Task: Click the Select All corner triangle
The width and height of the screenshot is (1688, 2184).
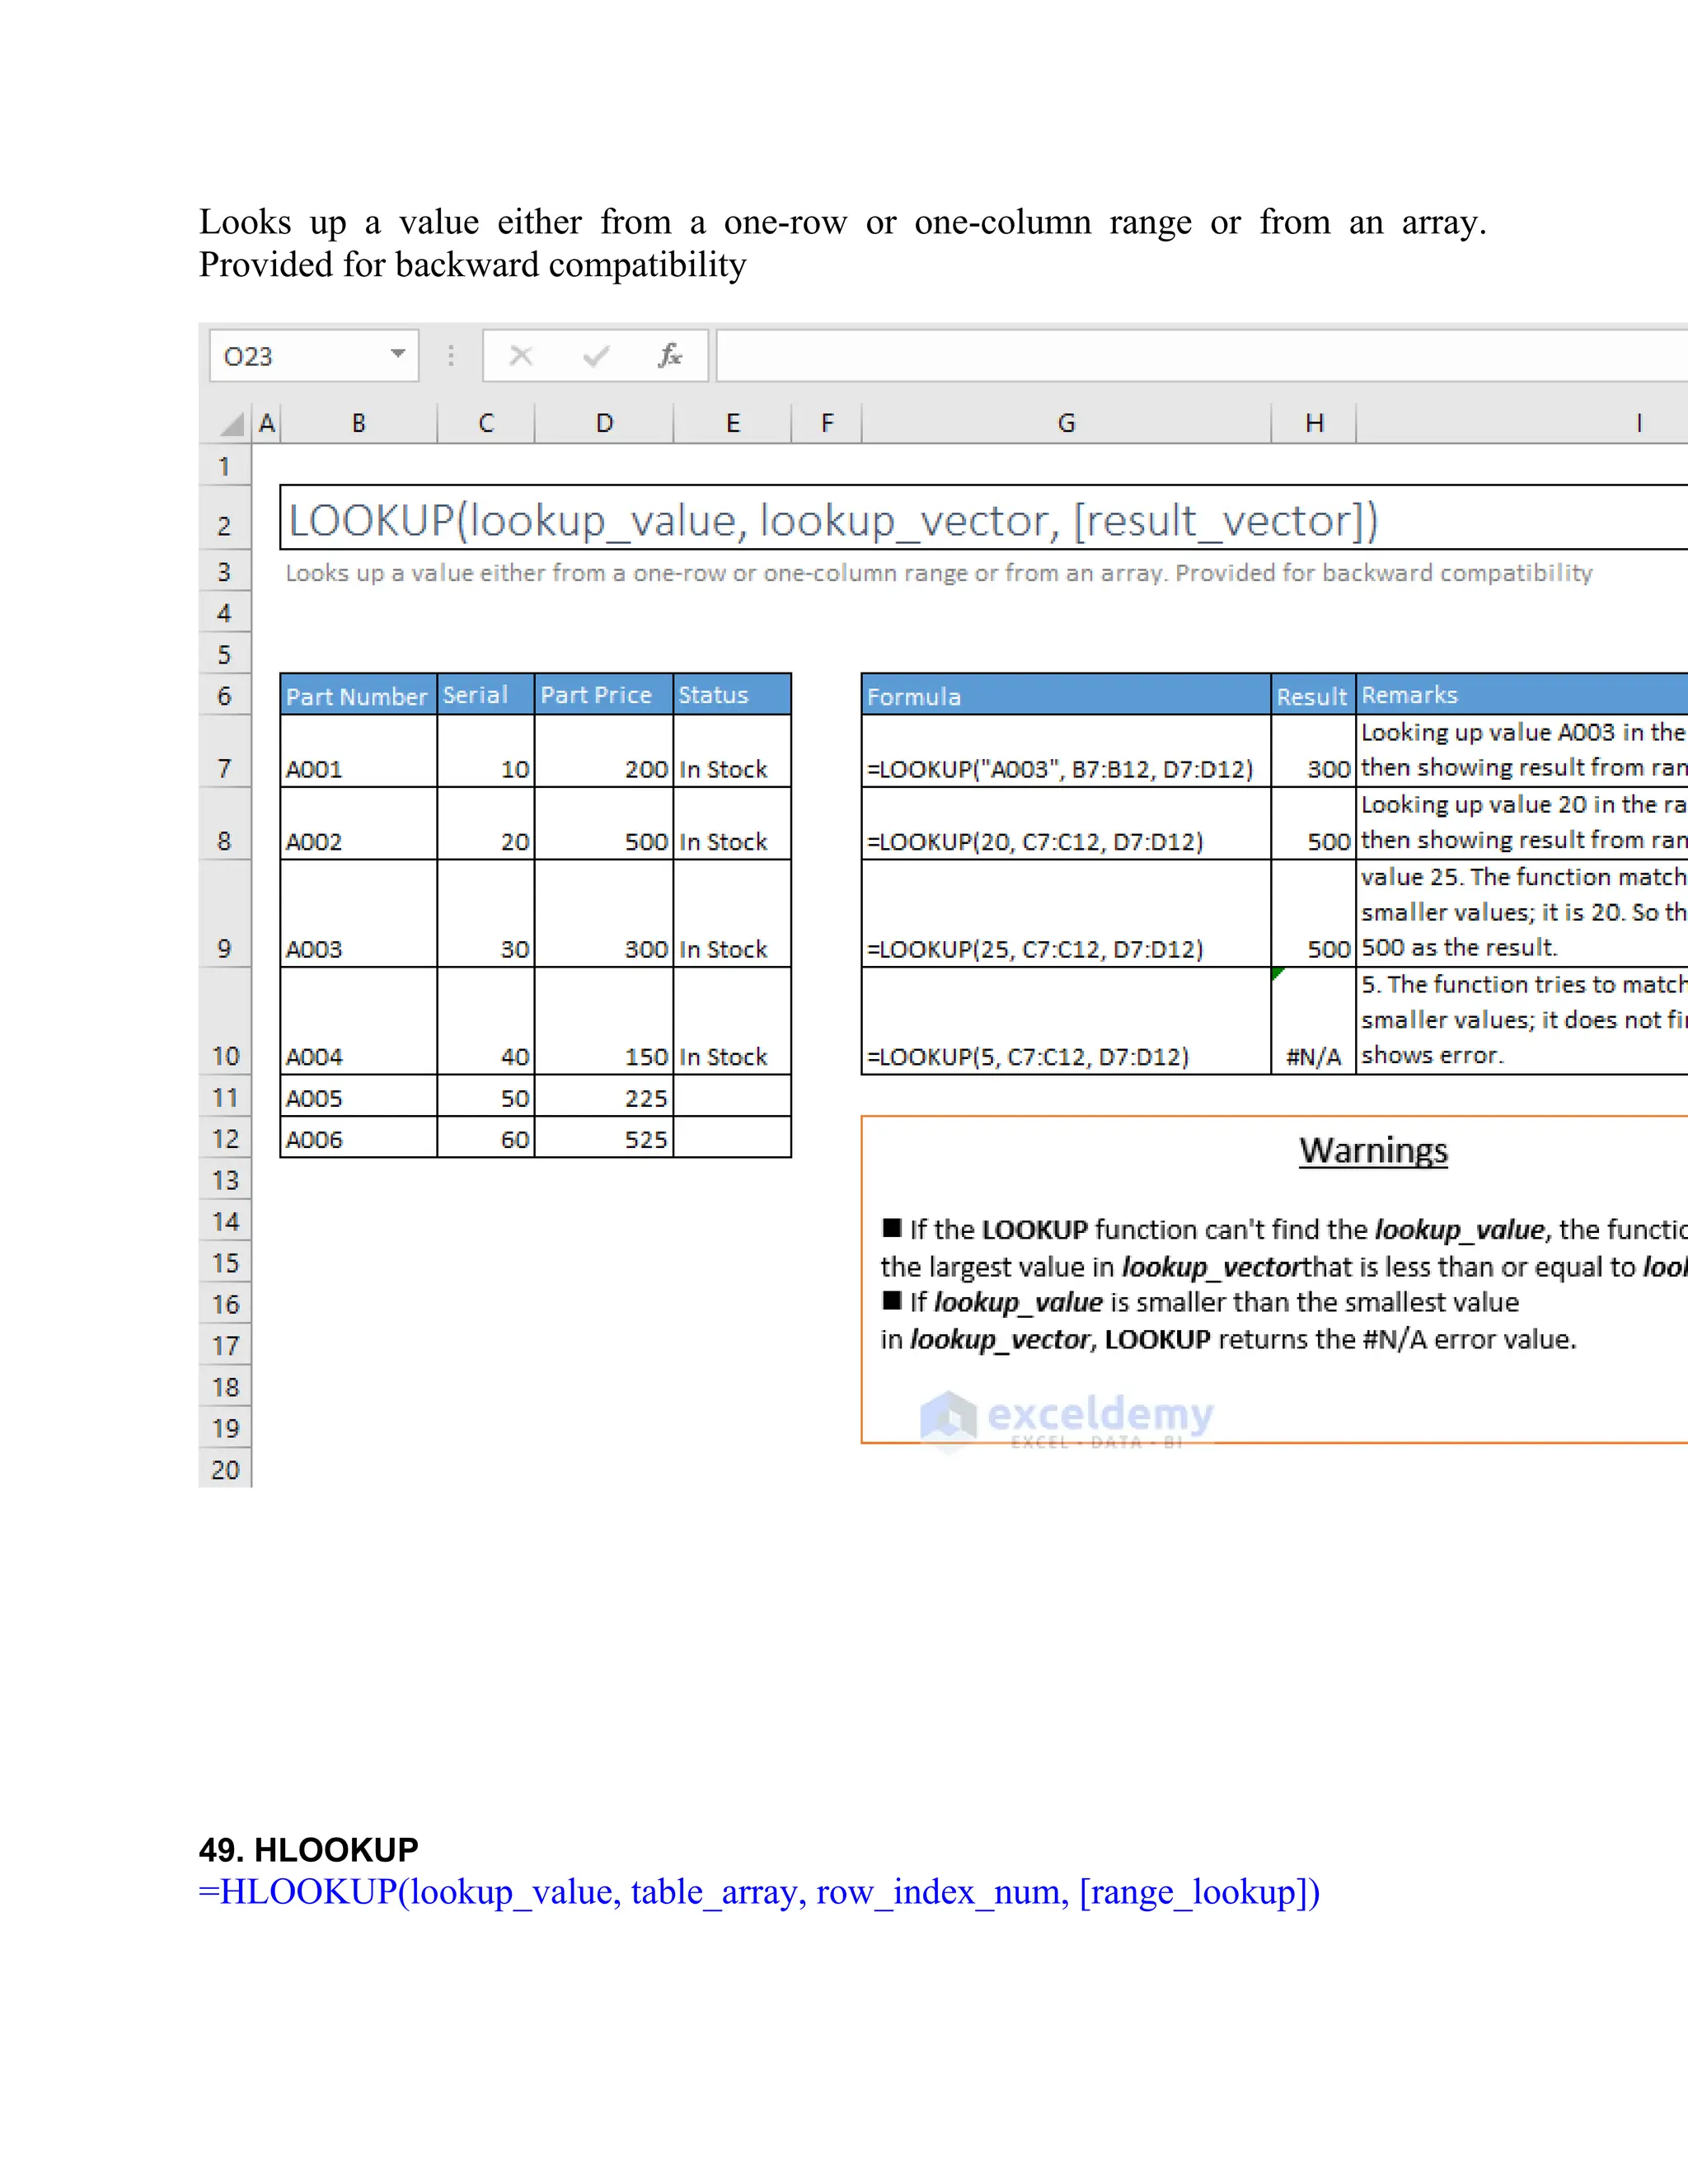Action: pos(232,424)
